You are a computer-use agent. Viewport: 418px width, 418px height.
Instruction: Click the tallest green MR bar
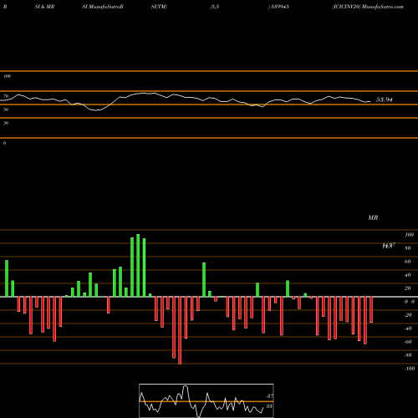(138, 266)
